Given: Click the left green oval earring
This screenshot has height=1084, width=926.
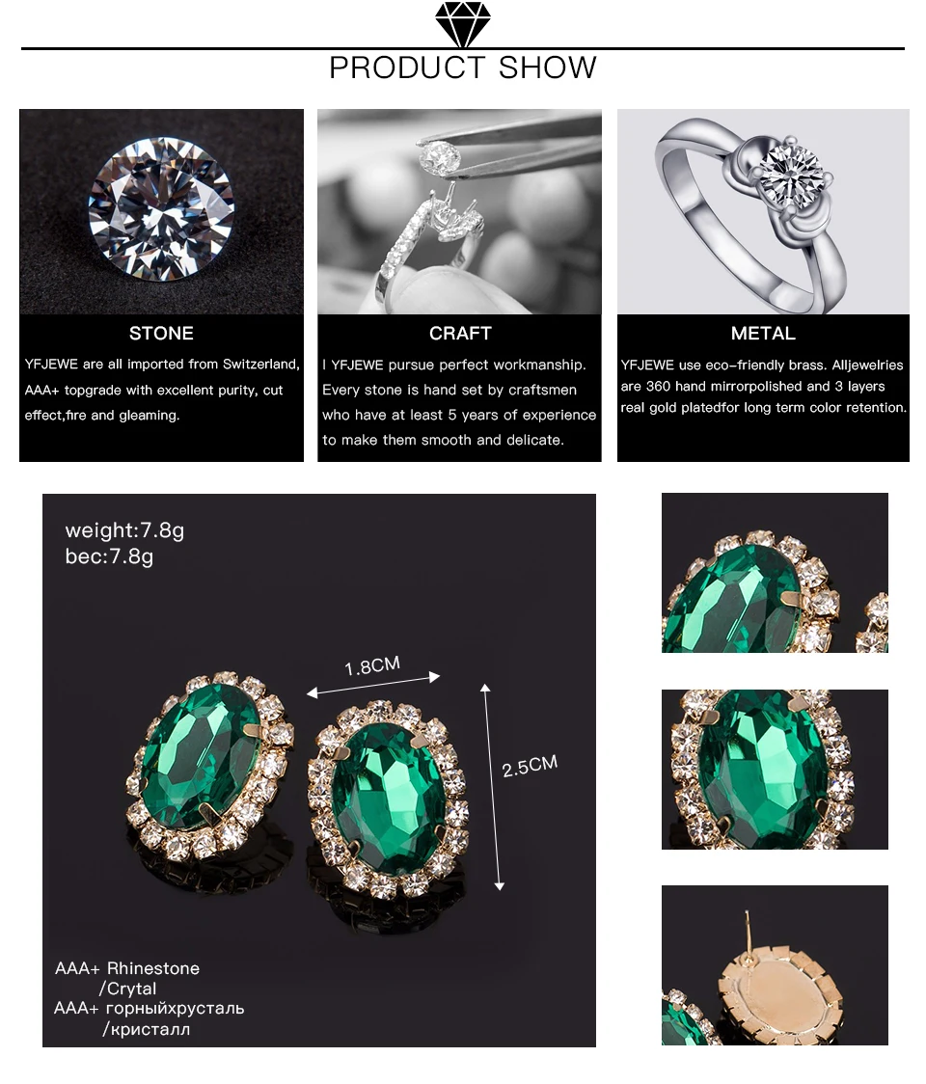Looking at the screenshot, I should (209, 765).
